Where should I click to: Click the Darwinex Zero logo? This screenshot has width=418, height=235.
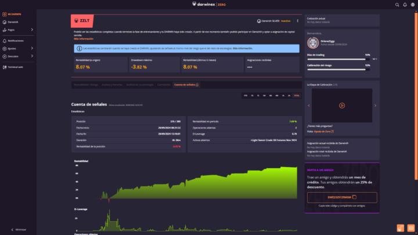pyautogui.click(x=209, y=4)
